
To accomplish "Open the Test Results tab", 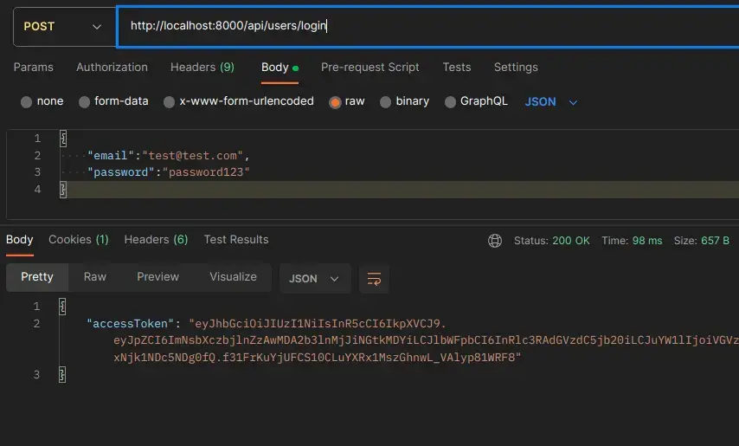I will [235, 240].
